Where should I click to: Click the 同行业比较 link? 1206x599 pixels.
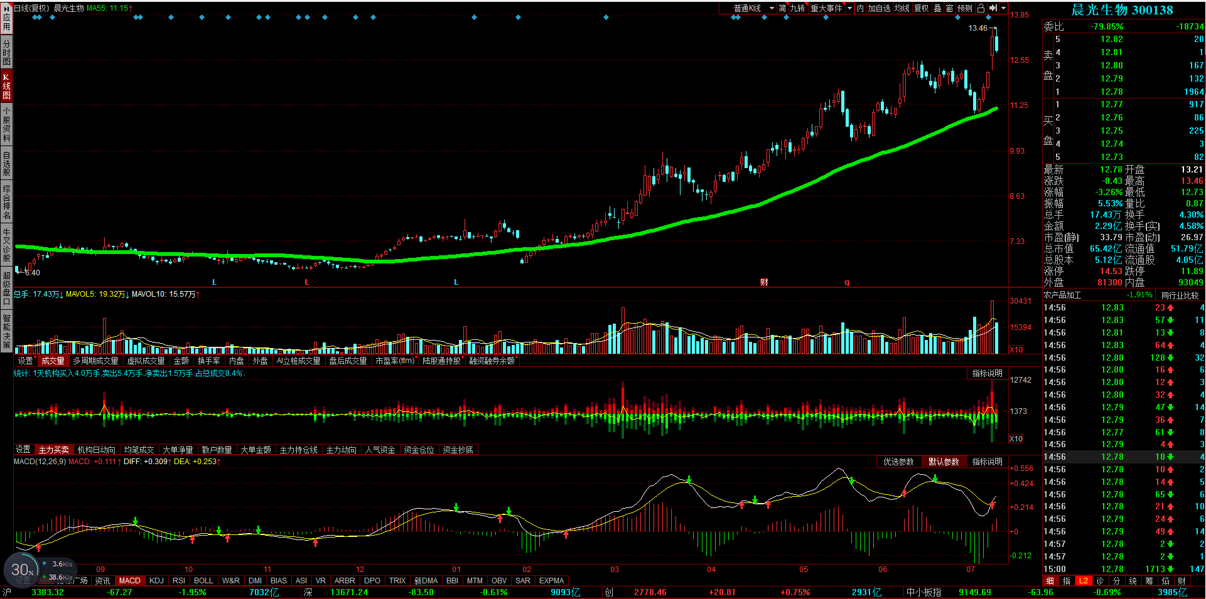(1180, 295)
